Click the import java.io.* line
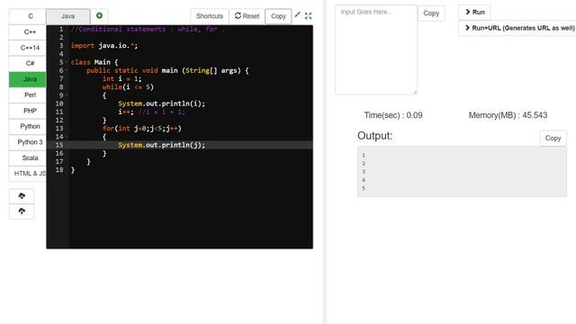Viewport: 576px width, 324px height. click(x=104, y=46)
